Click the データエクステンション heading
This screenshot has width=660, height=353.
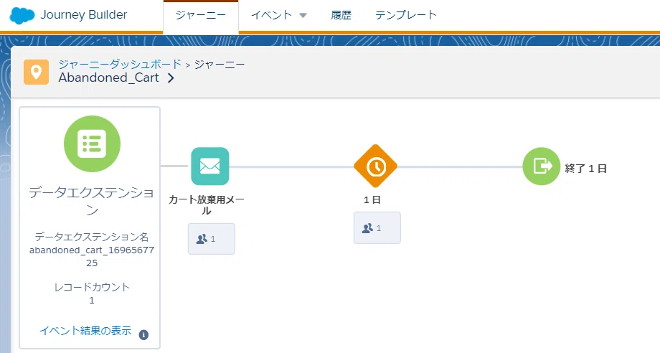tap(92, 201)
